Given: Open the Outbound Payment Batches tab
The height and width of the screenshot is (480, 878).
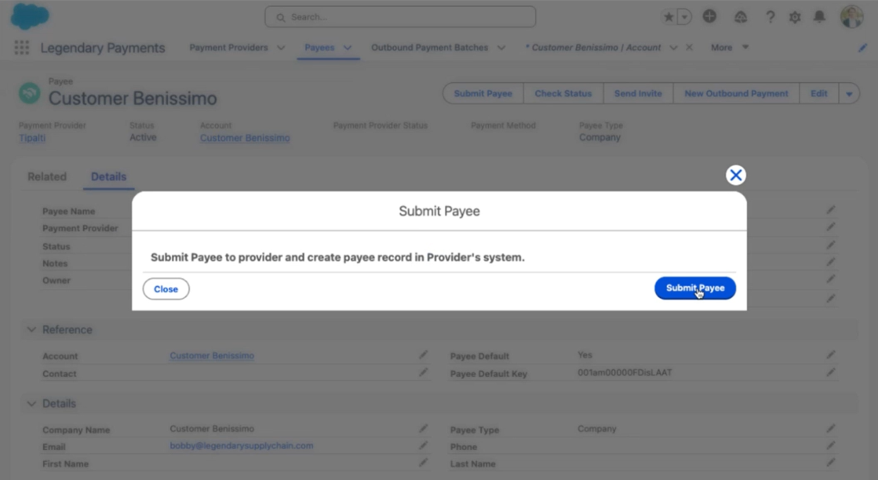Looking at the screenshot, I should coord(430,47).
